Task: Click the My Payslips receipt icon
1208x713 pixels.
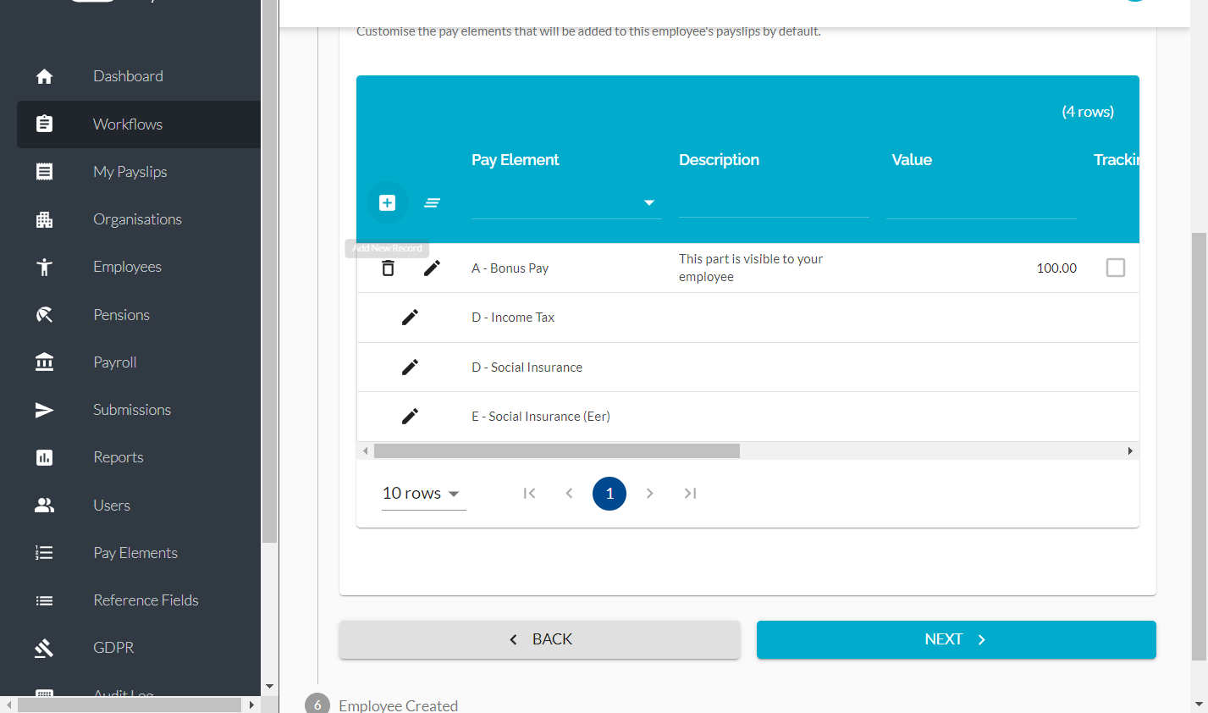Action: (45, 172)
